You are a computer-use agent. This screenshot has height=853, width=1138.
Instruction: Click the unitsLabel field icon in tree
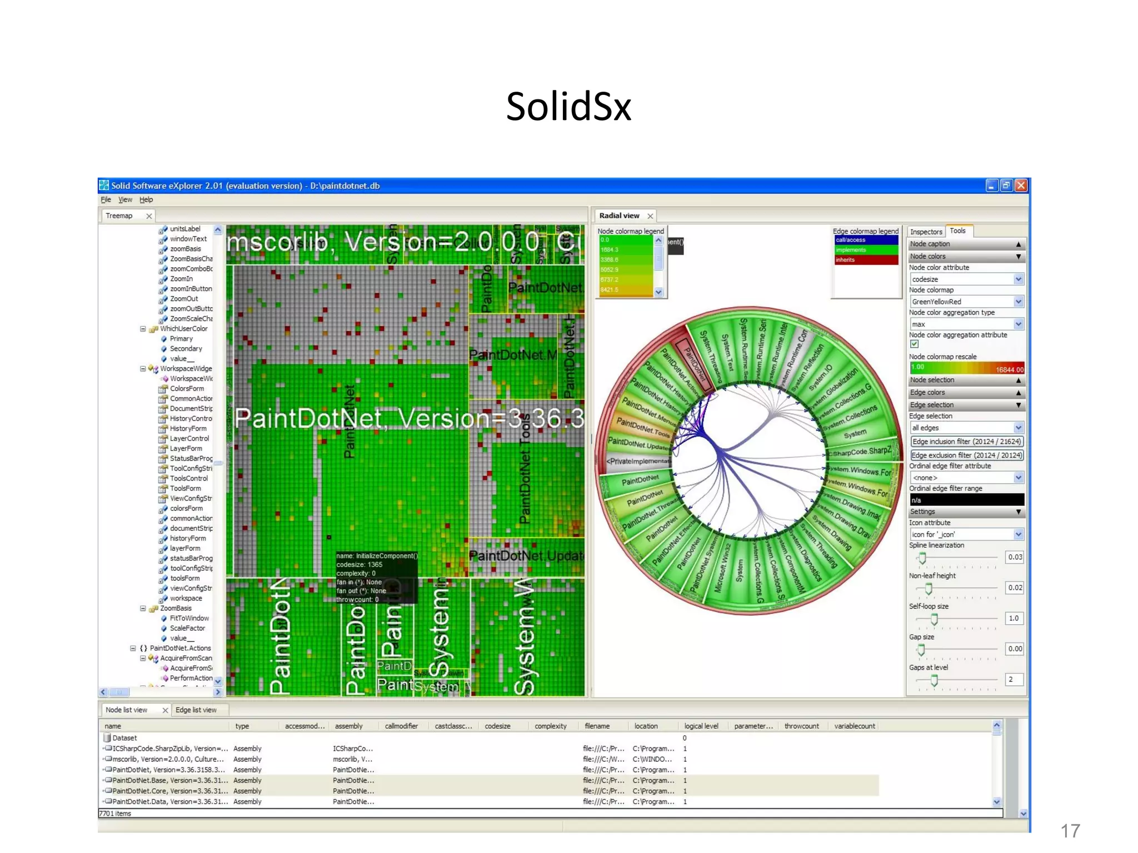pos(163,229)
